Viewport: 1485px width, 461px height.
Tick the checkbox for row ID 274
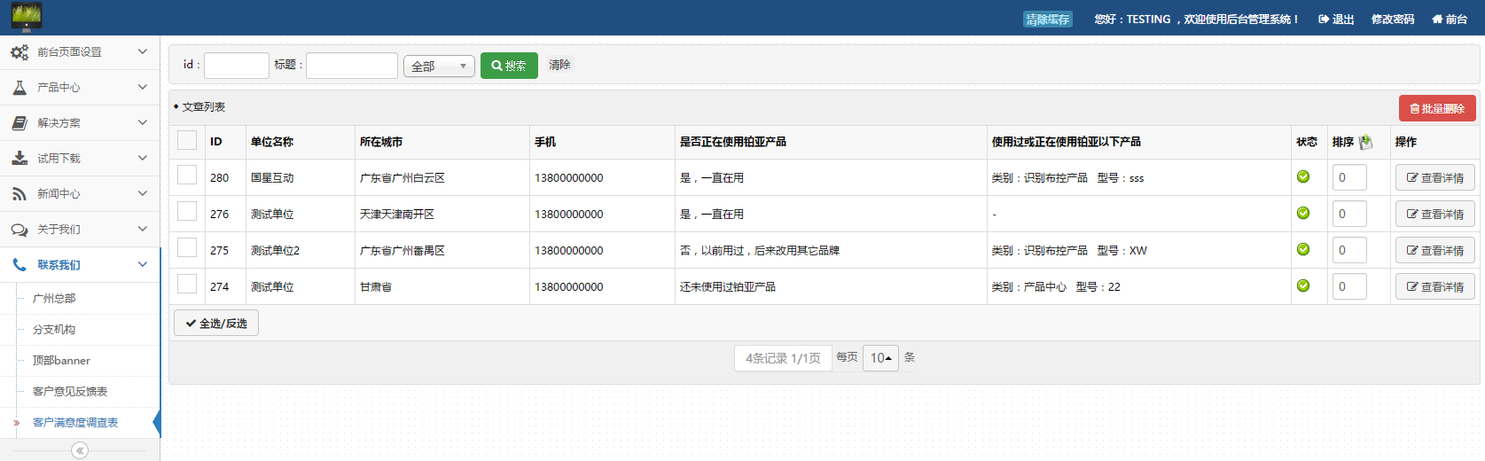187,285
